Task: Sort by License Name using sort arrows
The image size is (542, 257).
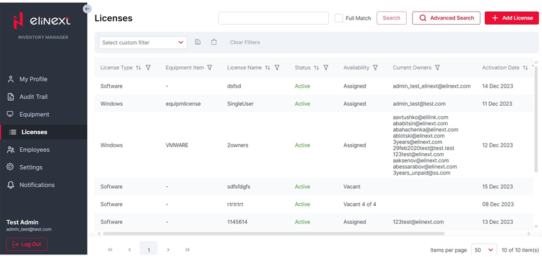Action: click(x=268, y=67)
